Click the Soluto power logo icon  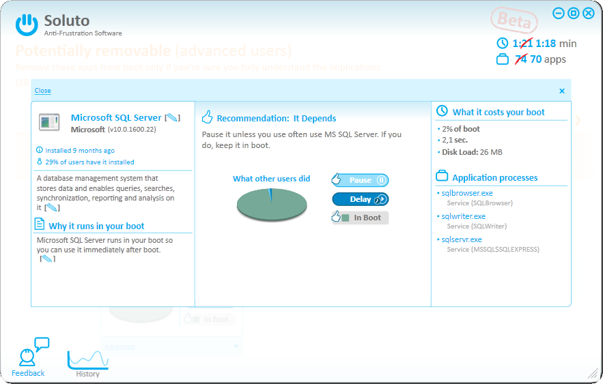tap(27, 25)
